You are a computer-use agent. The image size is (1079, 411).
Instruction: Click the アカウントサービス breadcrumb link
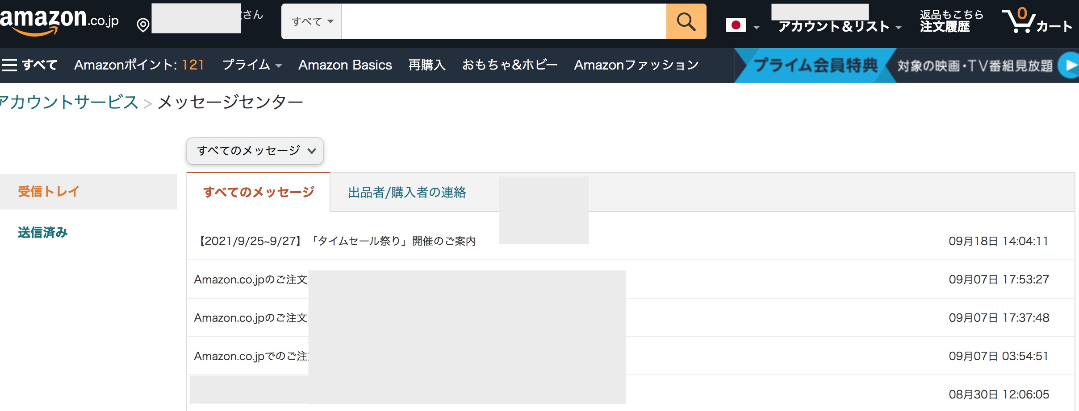pos(69,103)
